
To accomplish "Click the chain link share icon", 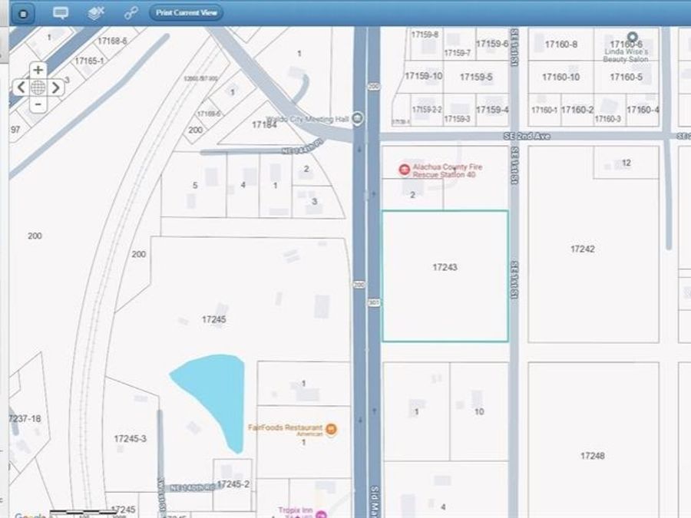I will coord(131,13).
